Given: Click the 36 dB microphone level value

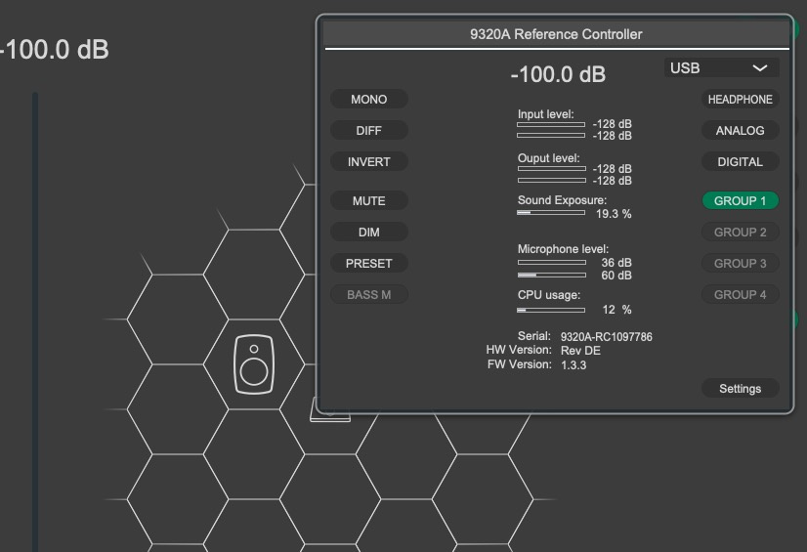Looking at the screenshot, I should pyautogui.click(x=616, y=263).
